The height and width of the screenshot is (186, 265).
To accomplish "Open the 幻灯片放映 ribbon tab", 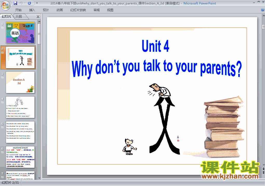I will pos(78,10).
